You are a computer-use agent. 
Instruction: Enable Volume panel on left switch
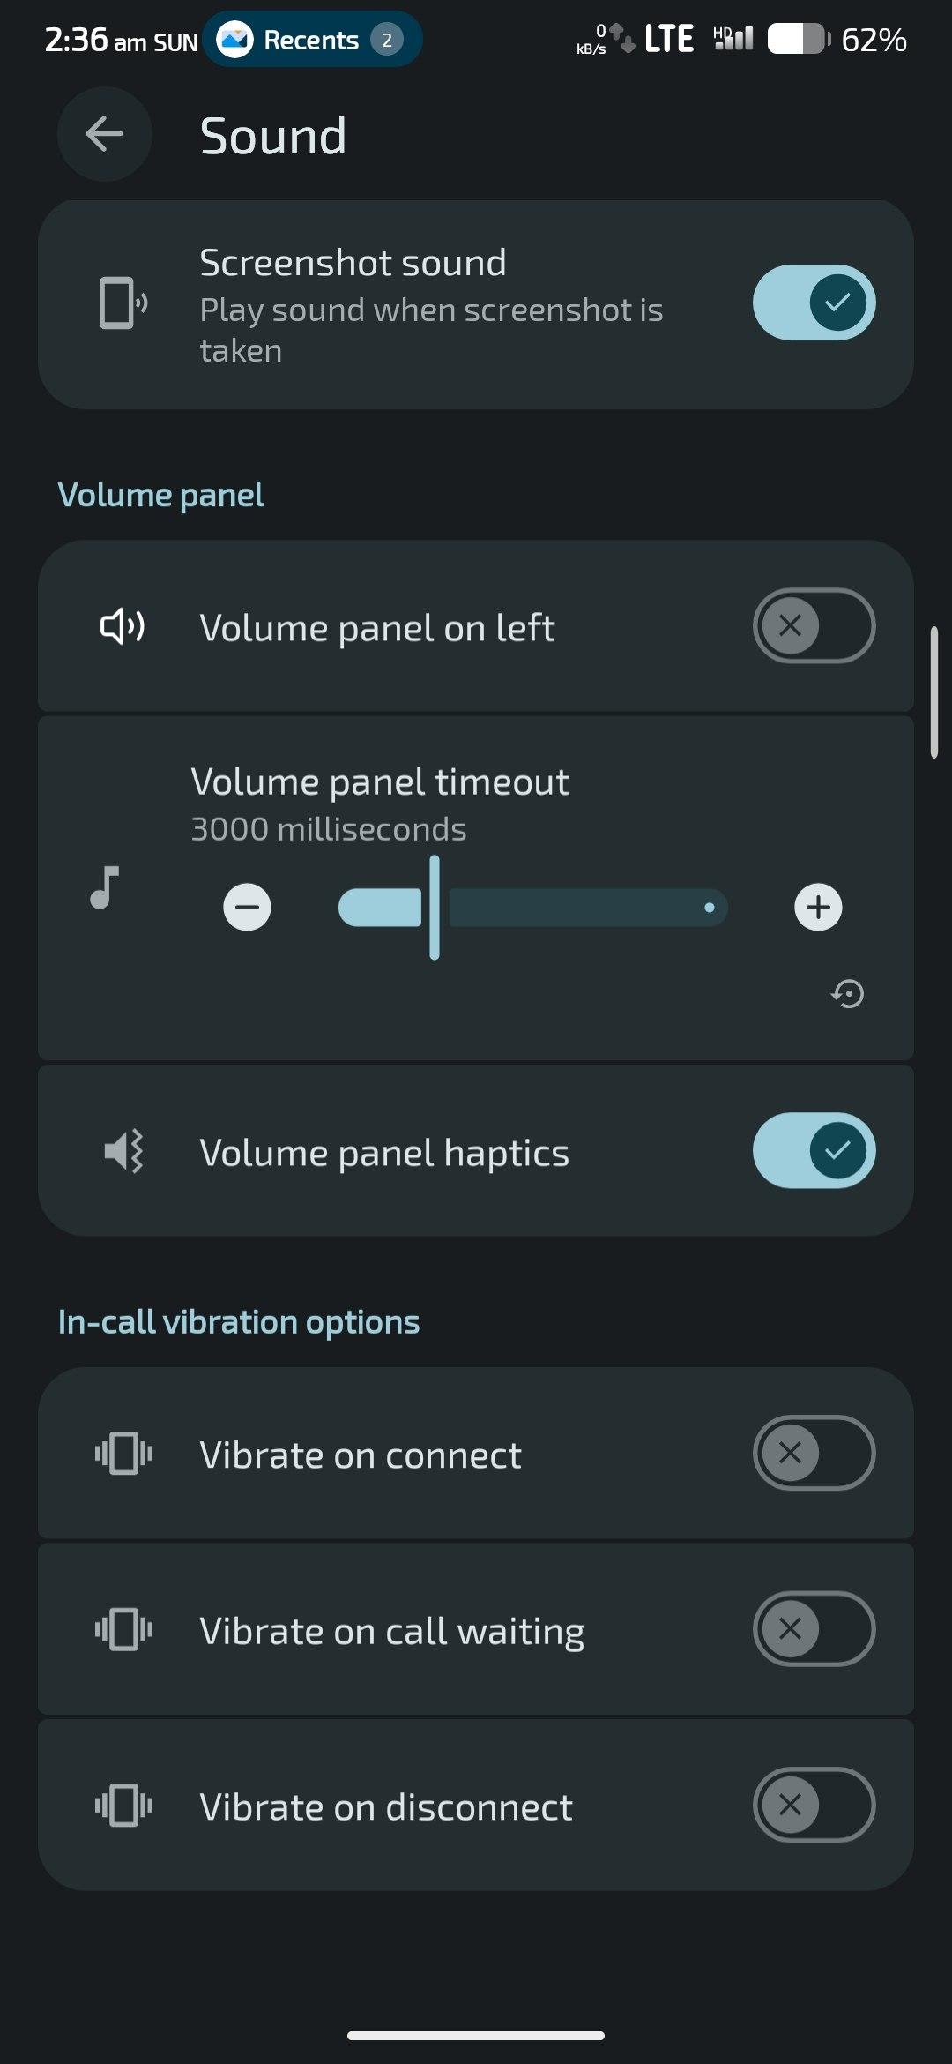tap(814, 626)
